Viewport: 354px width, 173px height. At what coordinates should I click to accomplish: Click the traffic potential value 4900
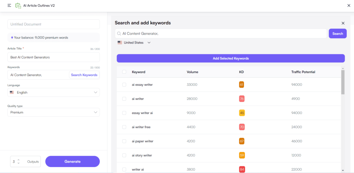pyautogui.click(x=296, y=99)
